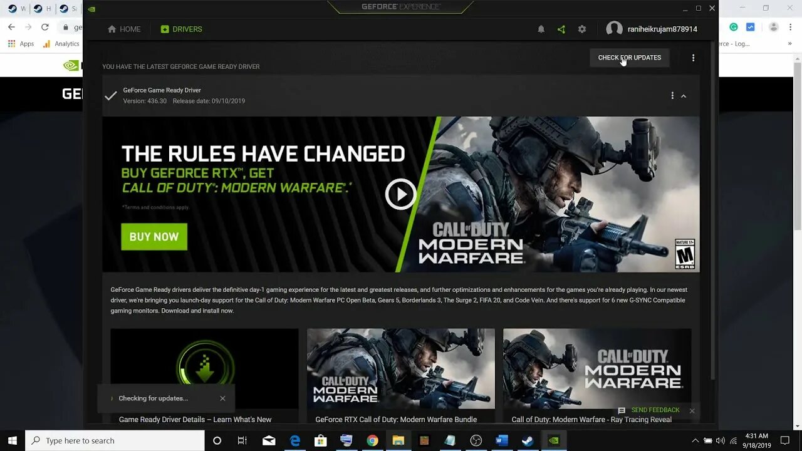Click 'Version: 436.30' text

[145, 101]
